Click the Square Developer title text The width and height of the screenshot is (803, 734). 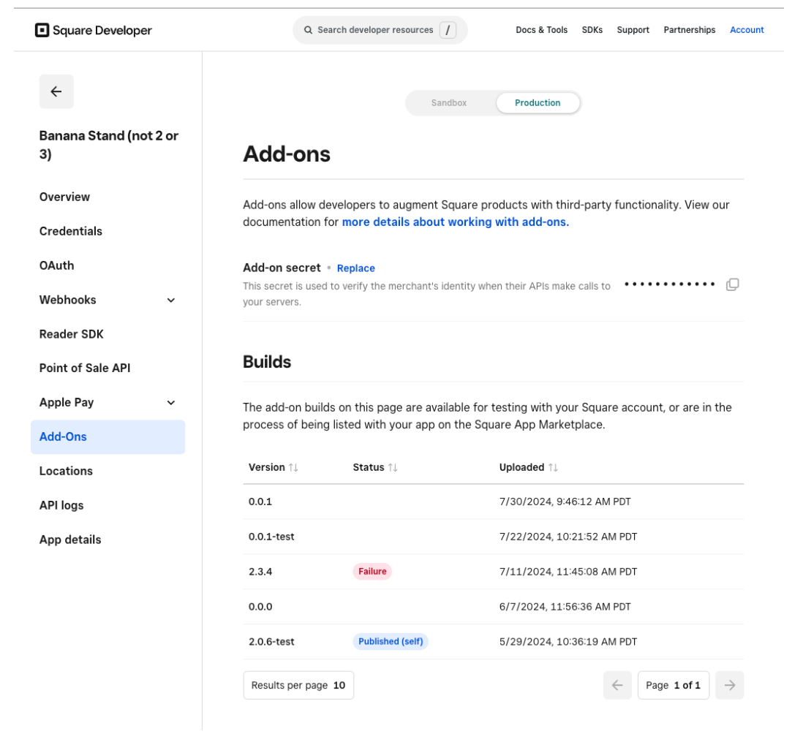click(102, 30)
